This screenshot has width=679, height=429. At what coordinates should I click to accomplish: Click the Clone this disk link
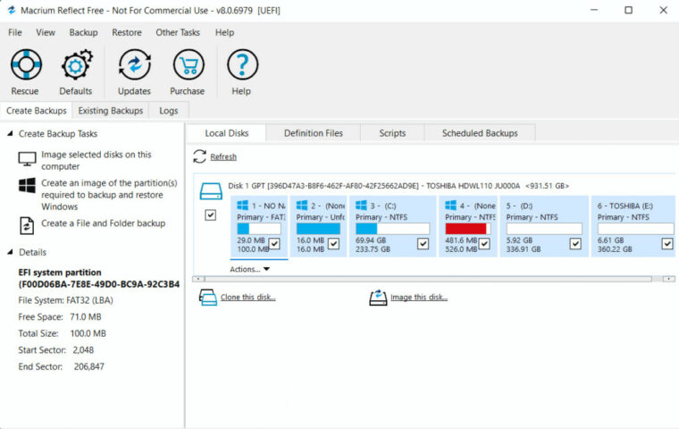coord(248,298)
